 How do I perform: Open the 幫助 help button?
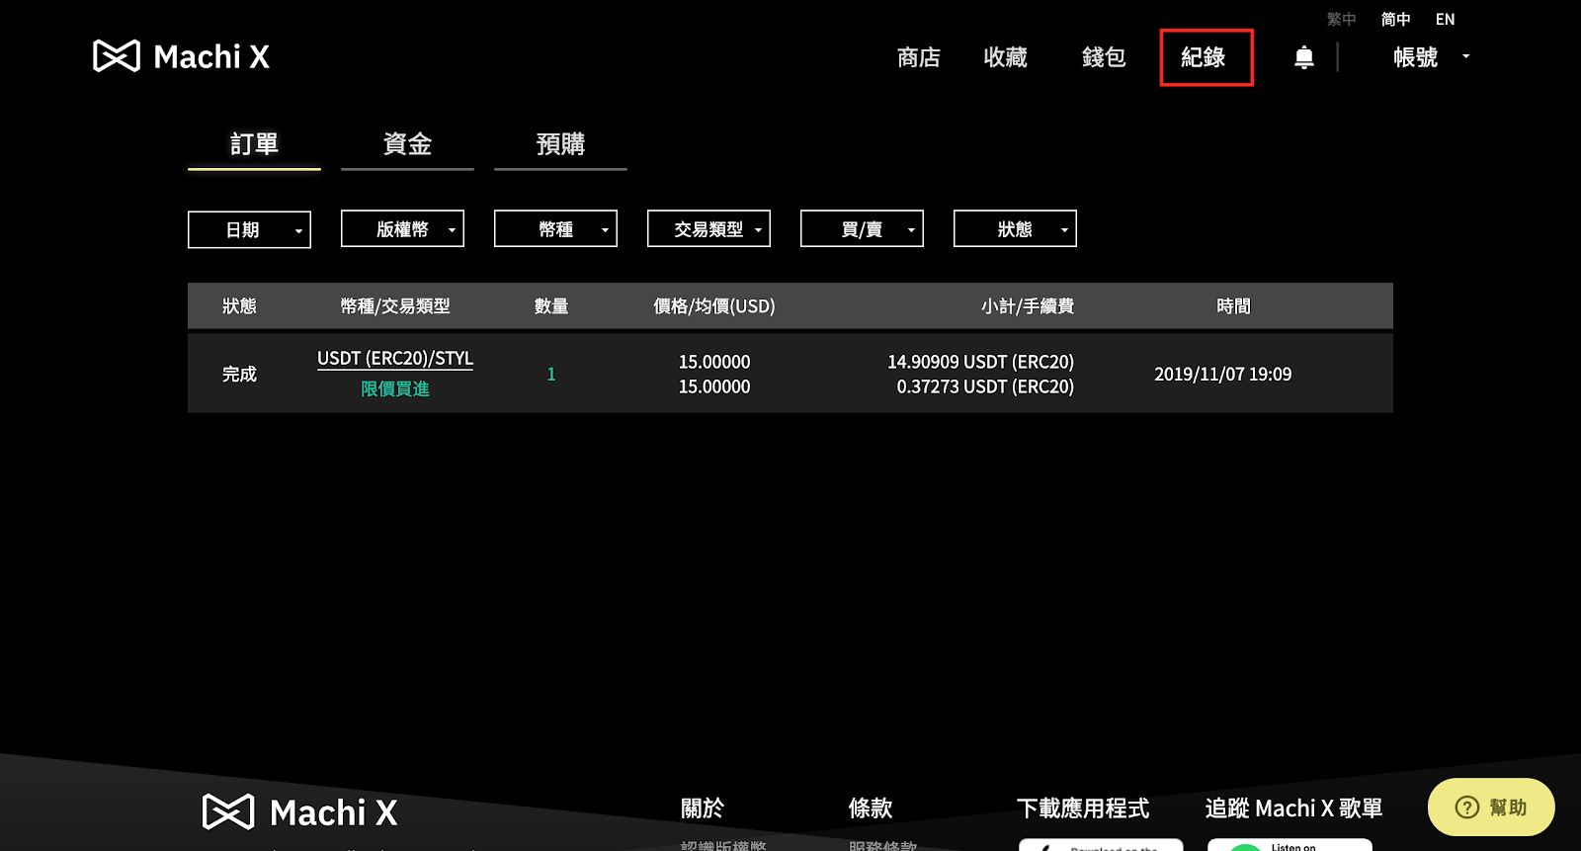(1490, 807)
